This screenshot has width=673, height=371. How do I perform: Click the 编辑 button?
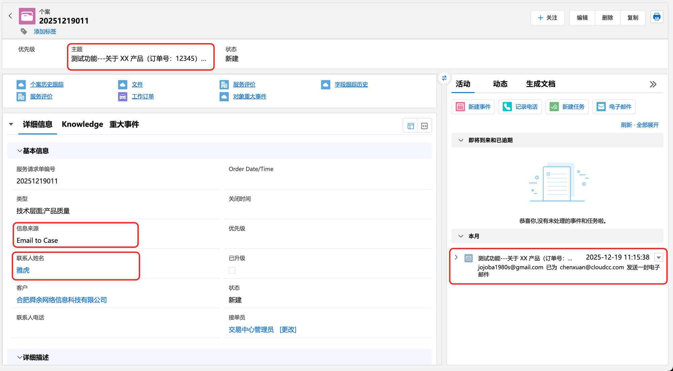pyautogui.click(x=582, y=17)
